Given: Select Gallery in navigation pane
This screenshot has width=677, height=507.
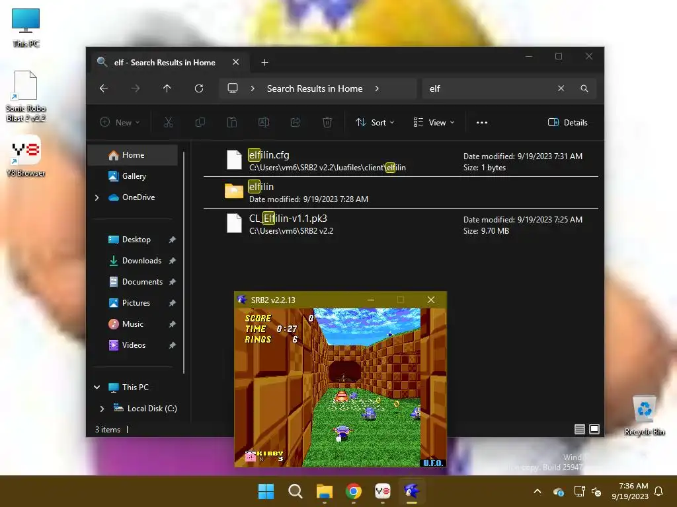Looking at the screenshot, I should click(x=132, y=176).
